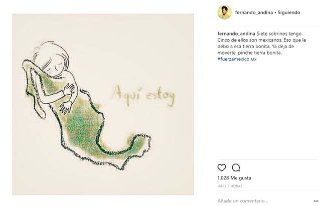Click the girl's hands on the map
The height and width of the screenshot is (206, 321).
68,98
